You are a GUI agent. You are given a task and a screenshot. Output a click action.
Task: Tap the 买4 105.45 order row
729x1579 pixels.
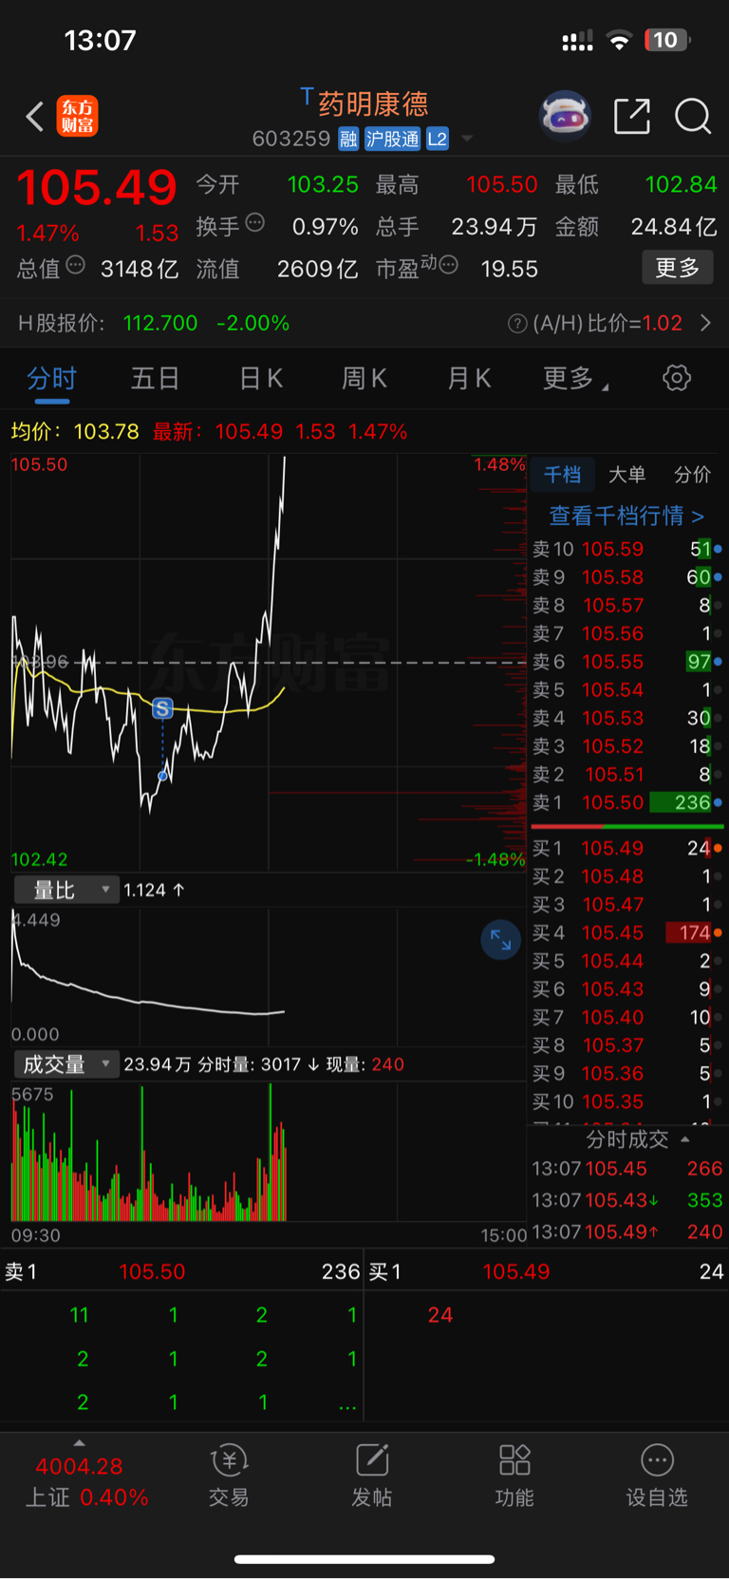[x=626, y=932]
